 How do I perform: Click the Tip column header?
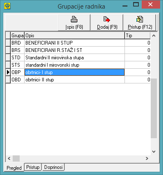[x=138, y=36]
